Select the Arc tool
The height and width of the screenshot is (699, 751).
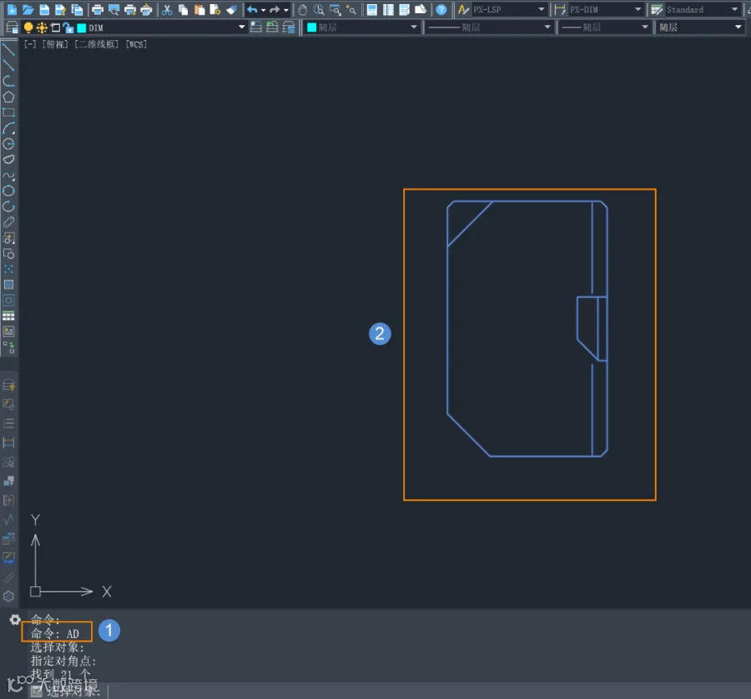click(x=8, y=128)
